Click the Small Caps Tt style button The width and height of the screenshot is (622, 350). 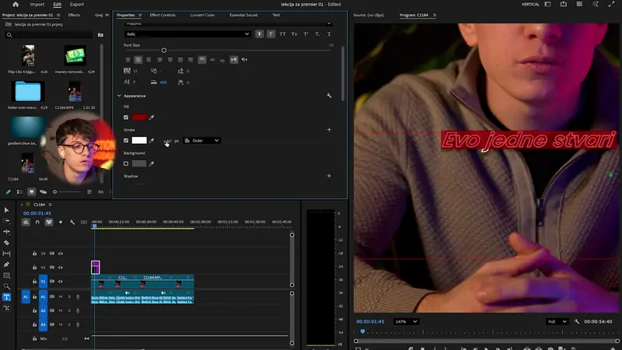pyautogui.click(x=294, y=34)
